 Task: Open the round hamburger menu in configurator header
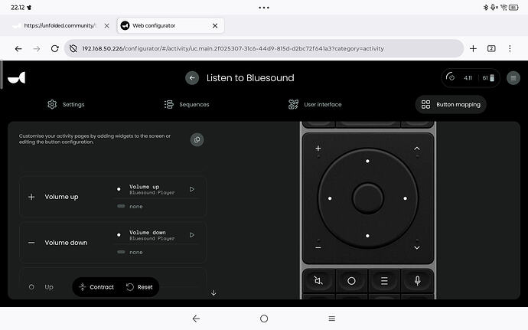(513, 78)
